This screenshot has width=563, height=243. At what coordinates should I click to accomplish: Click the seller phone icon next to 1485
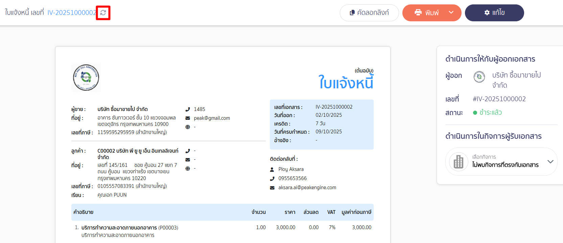coord(188,109)
